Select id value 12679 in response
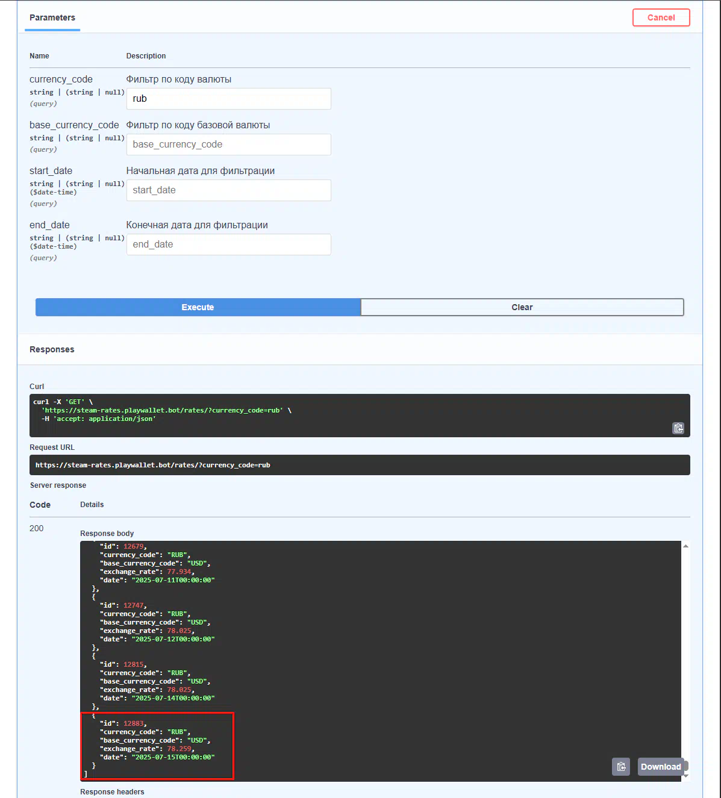The width and height of the screenshot is (721, 798). tap(134, 546)
